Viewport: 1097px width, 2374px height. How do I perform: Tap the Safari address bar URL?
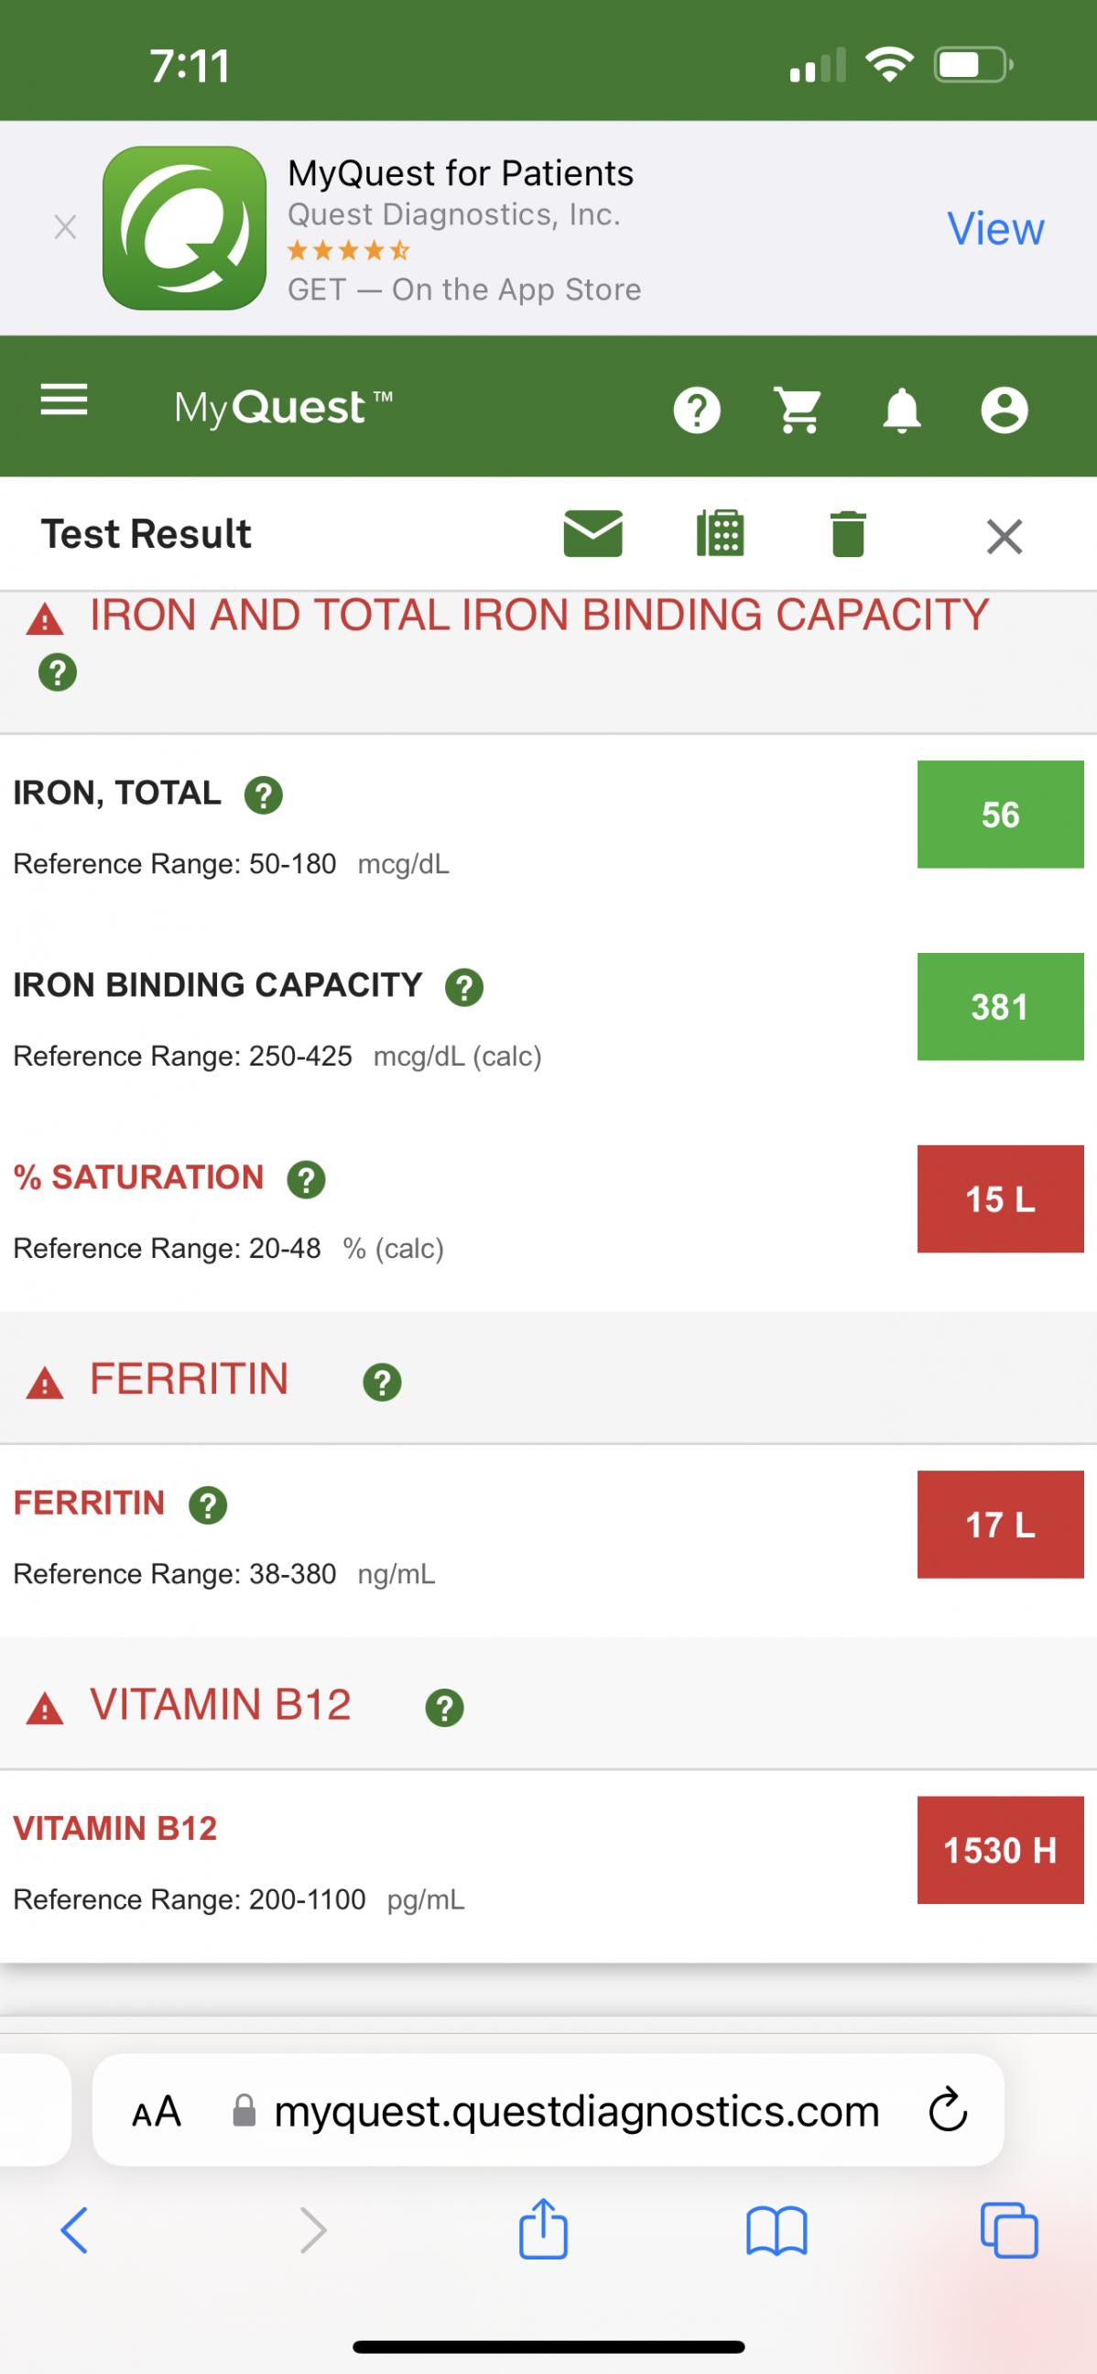[577, 2109]
